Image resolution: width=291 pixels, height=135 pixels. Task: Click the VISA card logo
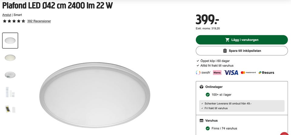(231, 73)
